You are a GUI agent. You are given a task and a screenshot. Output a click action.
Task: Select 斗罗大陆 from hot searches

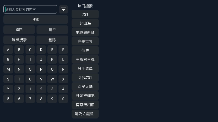click(85, 87)
